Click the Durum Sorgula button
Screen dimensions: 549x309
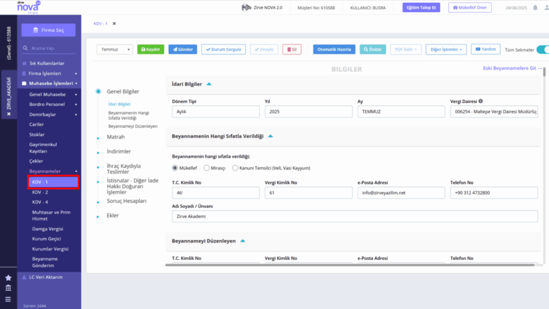pyautogui.click(x=224, y=49)
